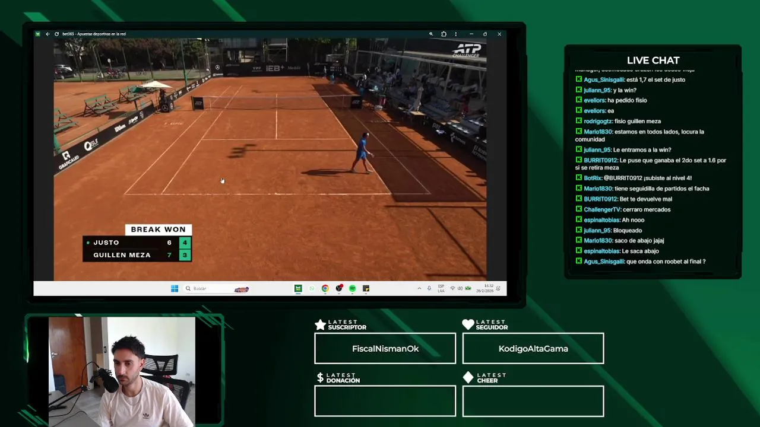The width and height of the screenshot is (760, 427).
Task: Click Guillen Meza's green game score 3
Action: [185, 255]
